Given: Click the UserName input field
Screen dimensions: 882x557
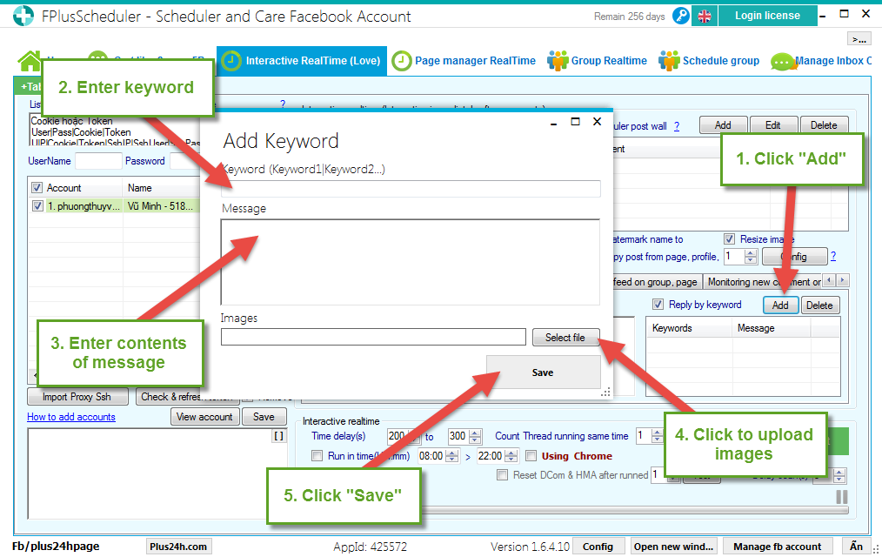Looking at the screenshot, I should [x=98, y=161].
